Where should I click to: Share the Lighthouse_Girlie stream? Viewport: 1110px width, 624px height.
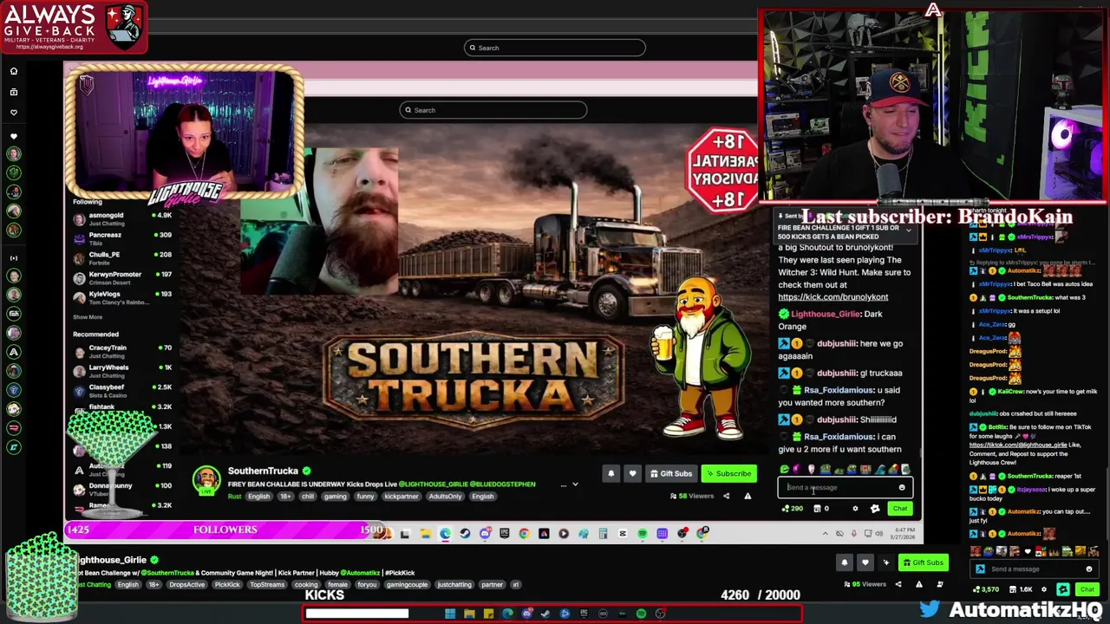(898, 584)
